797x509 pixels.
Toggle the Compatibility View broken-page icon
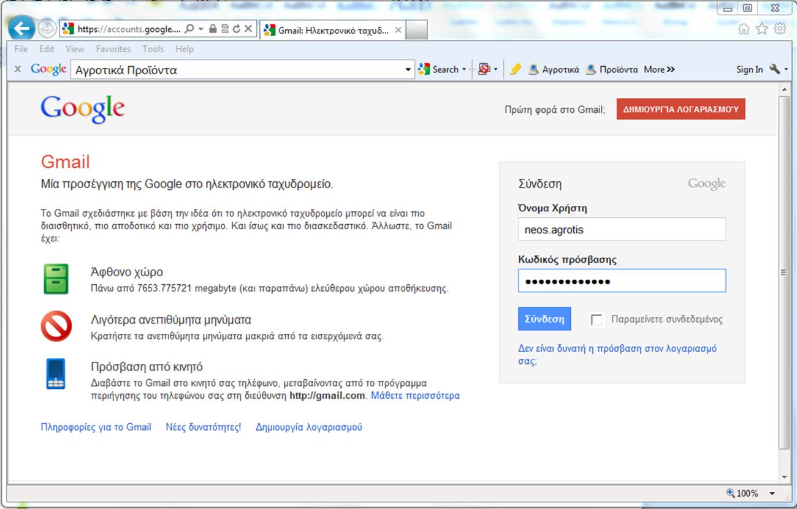pos(225,29)
